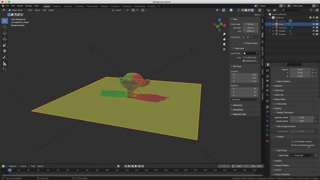Open Material properties tab icon

pos(267,135)
